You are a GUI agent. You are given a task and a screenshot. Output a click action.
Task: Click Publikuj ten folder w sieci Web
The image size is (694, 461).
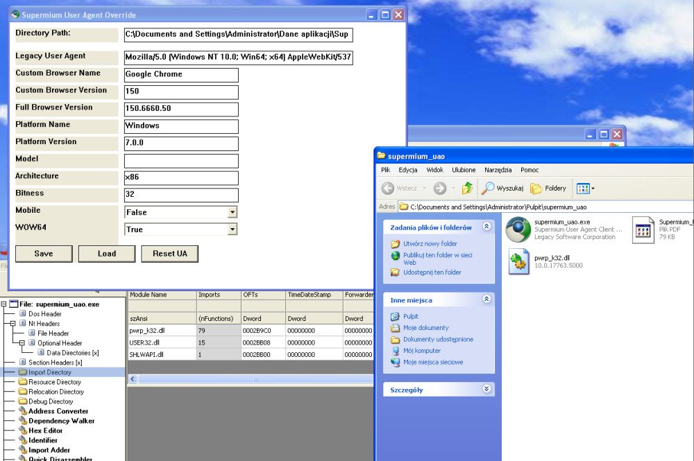(438, 259)
